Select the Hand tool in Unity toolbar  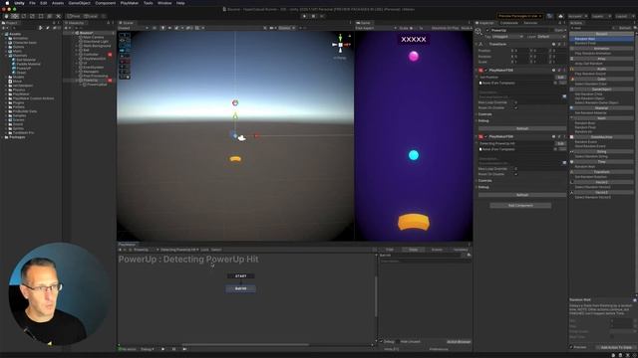point(7,16)
